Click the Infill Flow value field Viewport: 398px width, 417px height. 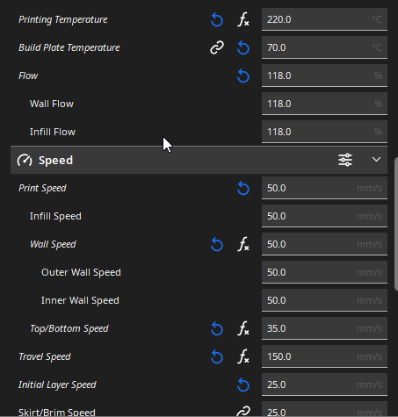[x=324, y=132]
